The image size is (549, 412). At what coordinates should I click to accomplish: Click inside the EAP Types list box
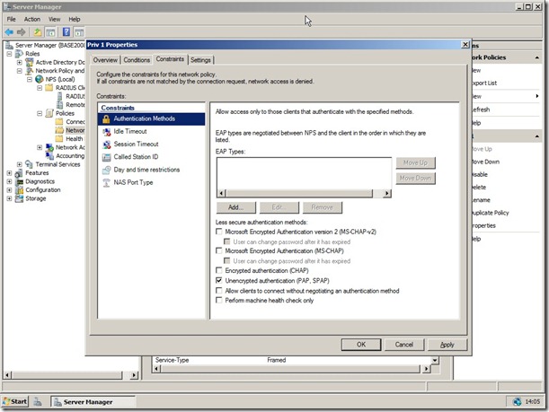[304, 173]
